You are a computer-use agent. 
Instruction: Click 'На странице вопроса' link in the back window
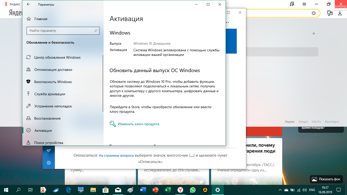[x=116, y=155]
